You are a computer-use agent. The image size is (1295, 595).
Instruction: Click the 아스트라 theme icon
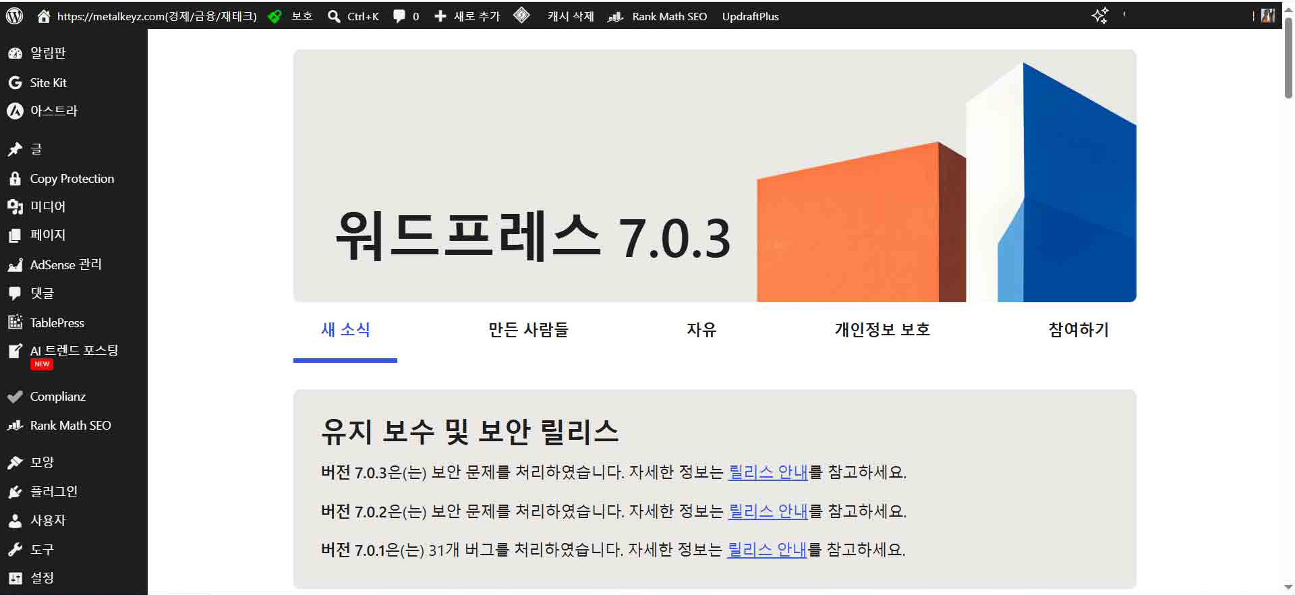click(15, 111)
